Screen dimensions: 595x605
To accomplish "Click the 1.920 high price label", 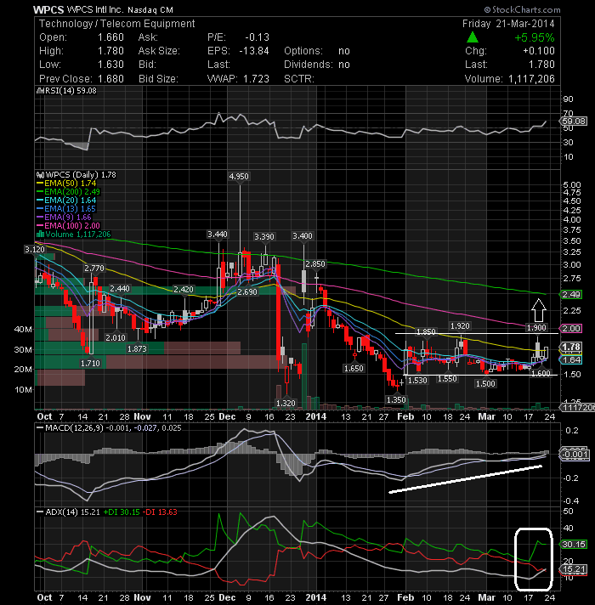I will tap(460, 326).
